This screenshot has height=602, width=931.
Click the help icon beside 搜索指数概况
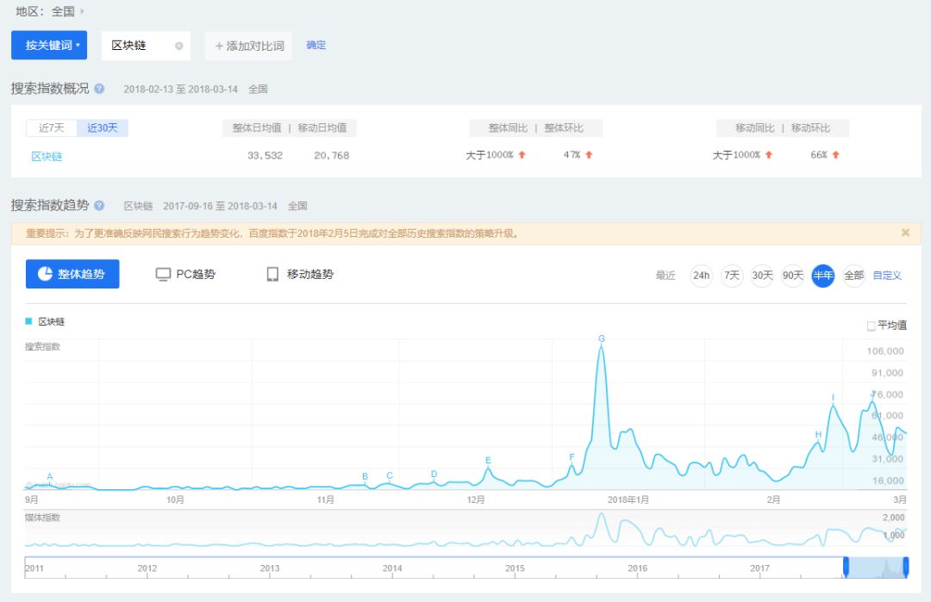point(100,89)
